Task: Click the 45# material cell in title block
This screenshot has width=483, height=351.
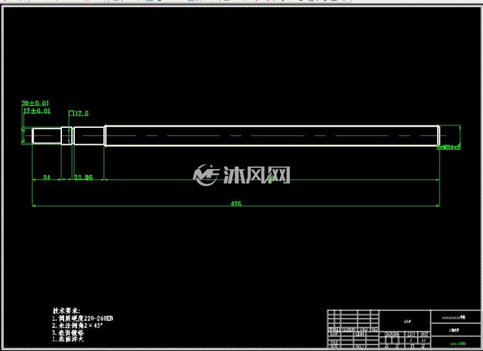Action: [405, 321]
